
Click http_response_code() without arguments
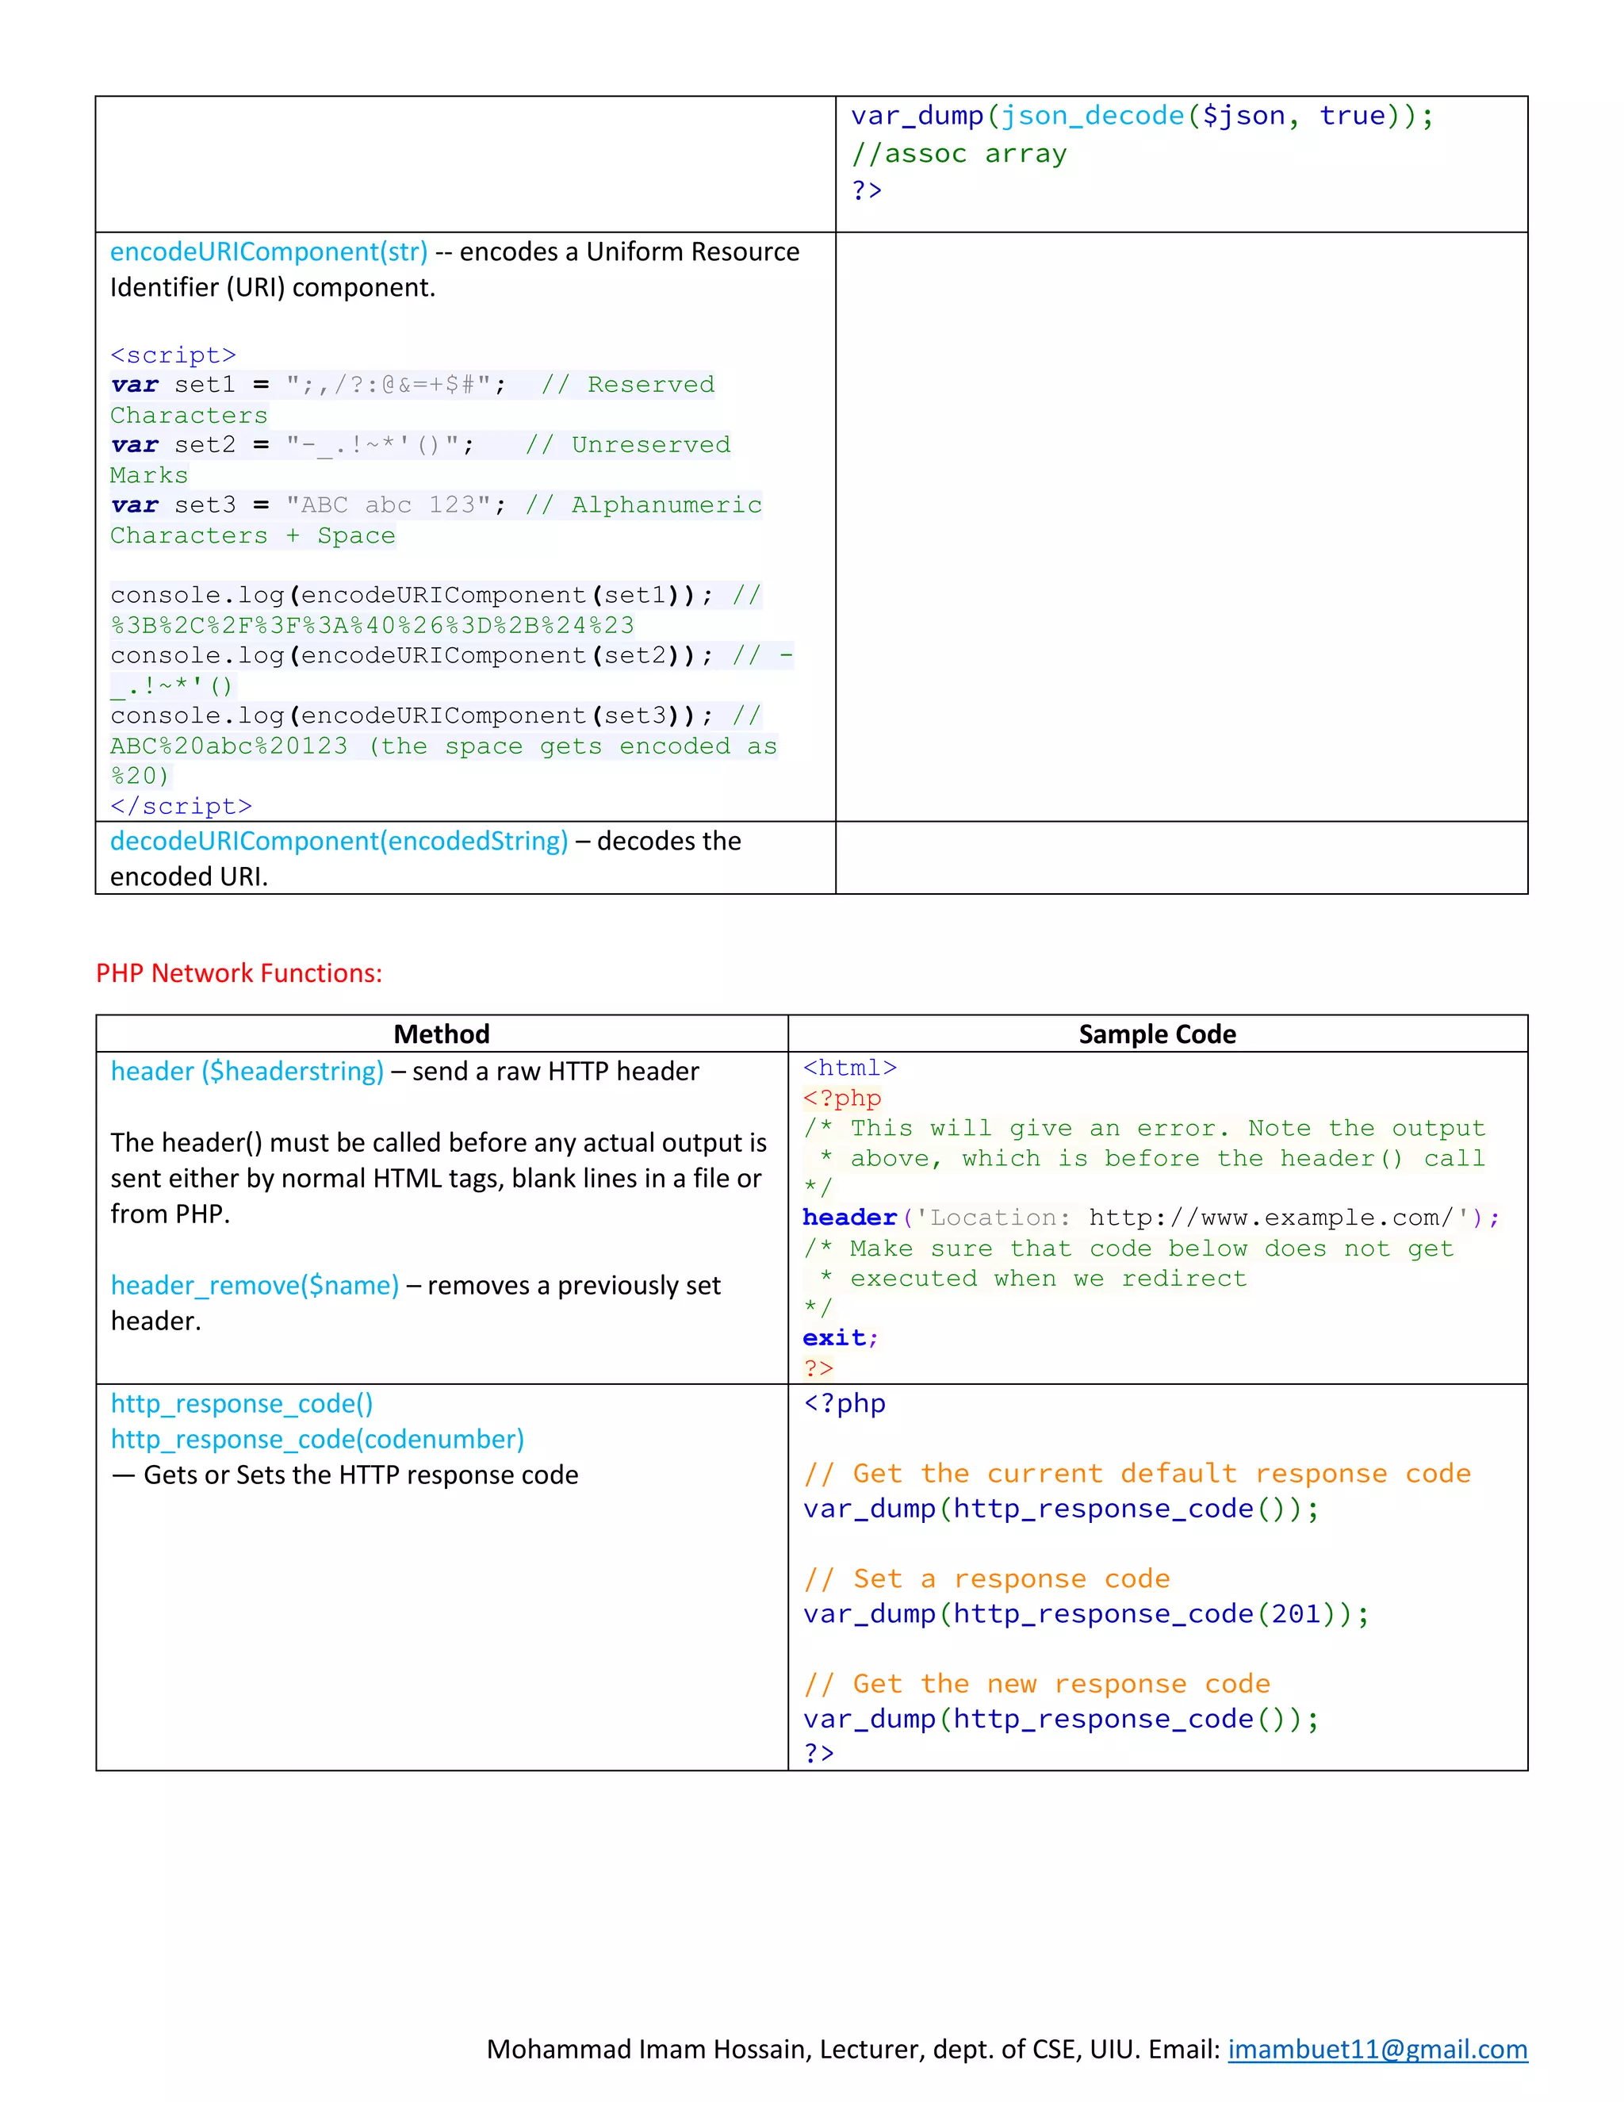(x=242, y=1403)
